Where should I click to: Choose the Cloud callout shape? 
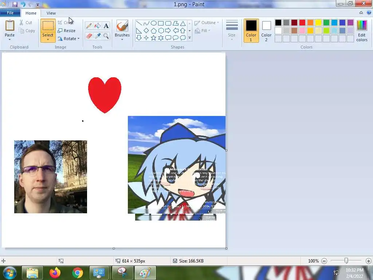tap(183, 38)
